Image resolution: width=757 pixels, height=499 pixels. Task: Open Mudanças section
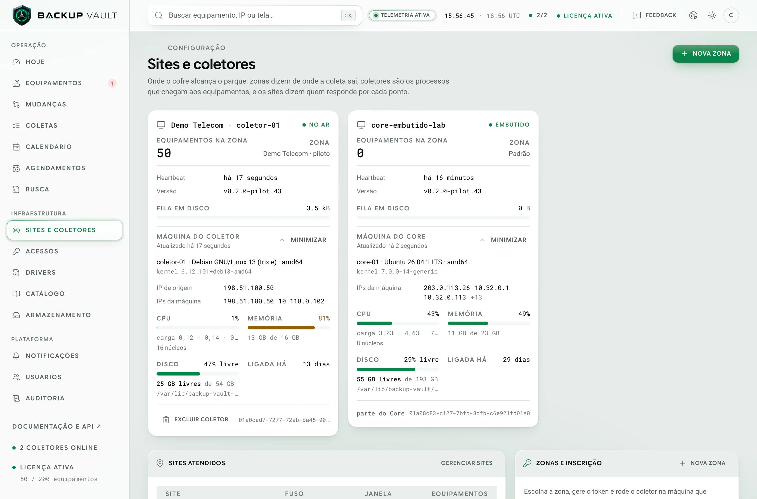click(65, 104)
